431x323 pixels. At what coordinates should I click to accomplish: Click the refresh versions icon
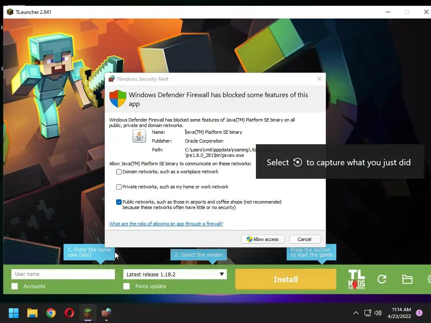pos(382,279)
